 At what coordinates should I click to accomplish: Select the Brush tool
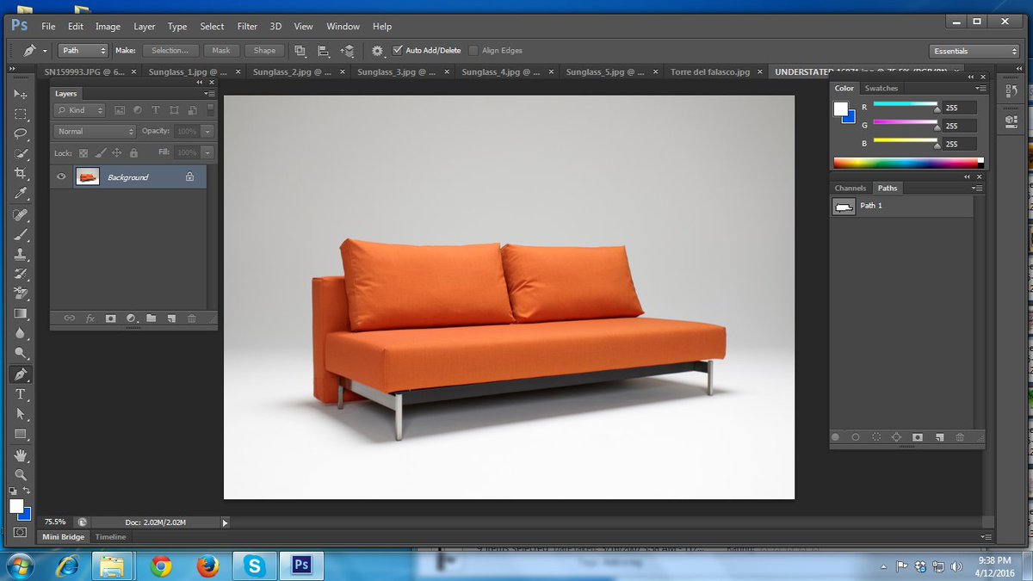point(21,234)
